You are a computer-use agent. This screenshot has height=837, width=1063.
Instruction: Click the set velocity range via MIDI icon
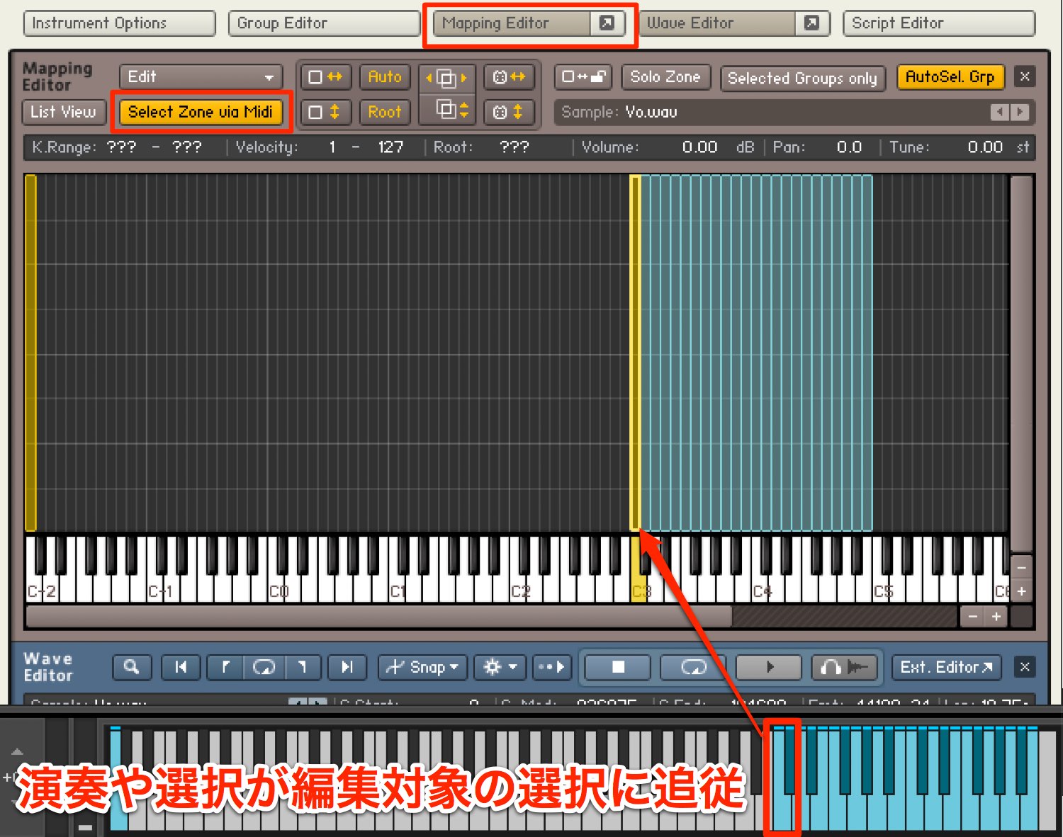tap(326, 112)
